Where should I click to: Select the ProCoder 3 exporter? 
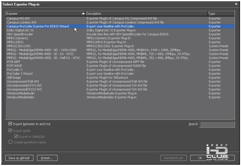coord(120,70)
